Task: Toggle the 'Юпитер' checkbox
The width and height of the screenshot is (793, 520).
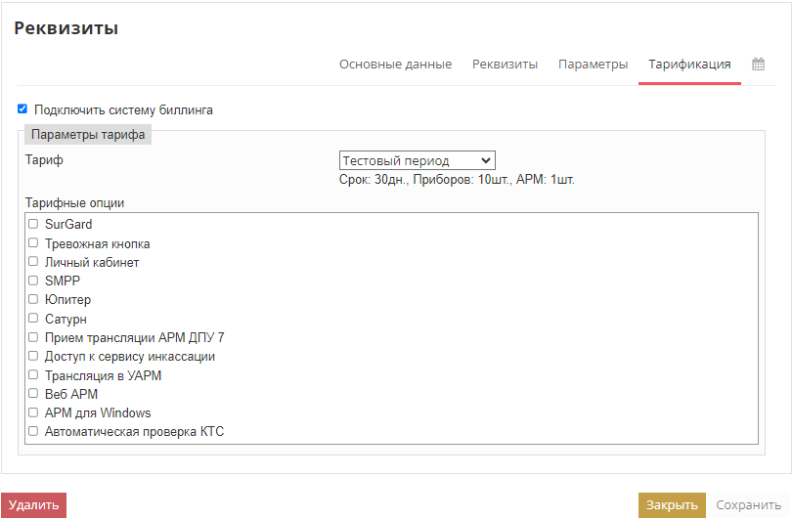Action: [x=33, y=299]
